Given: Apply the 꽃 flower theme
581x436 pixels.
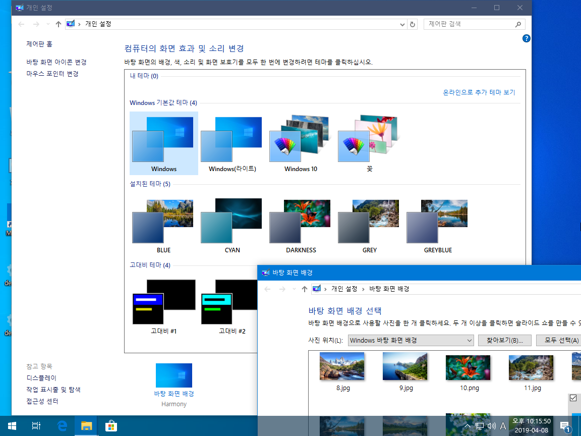Looking at the screenshot, I should 369,143.
